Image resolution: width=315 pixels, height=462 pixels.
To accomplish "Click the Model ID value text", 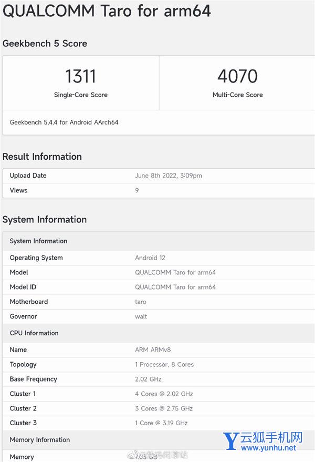I will pos(175,287).
